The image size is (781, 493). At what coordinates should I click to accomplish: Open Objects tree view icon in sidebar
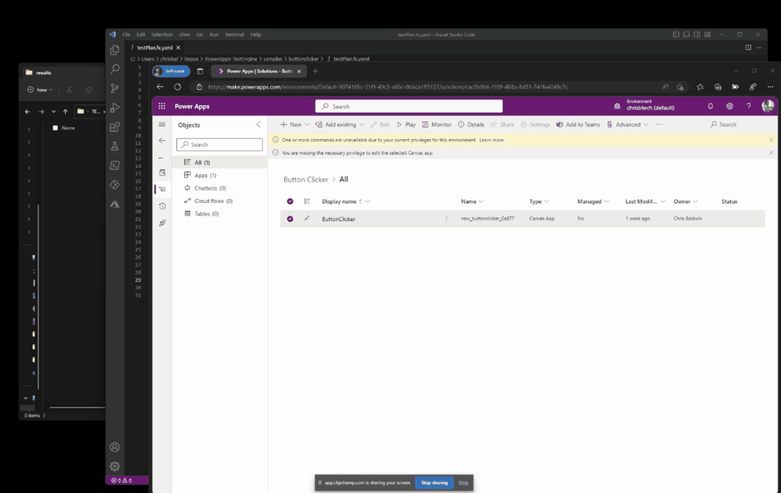click(162, 189)
